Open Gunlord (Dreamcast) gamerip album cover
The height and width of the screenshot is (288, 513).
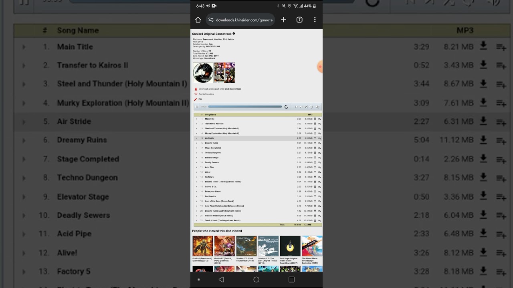click(x=202, y=246)
